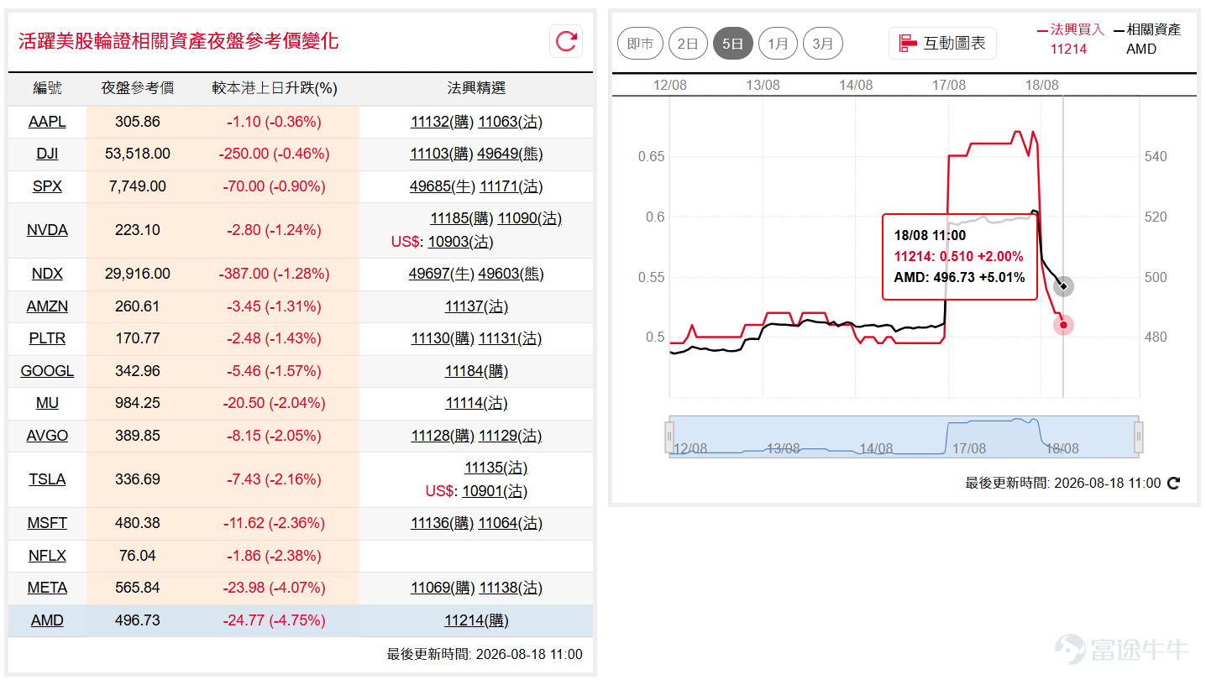Open the NFLX ticker link
The image size is (1206, 680).
click(x=47, y=556)
